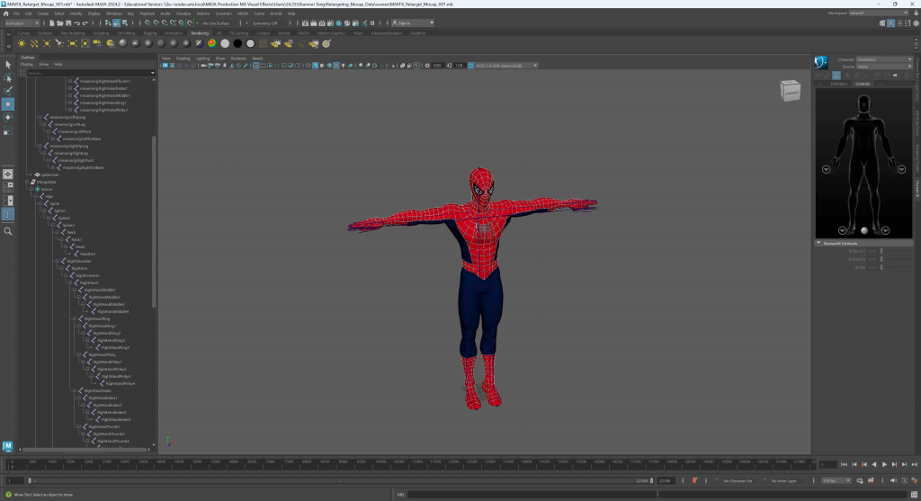Viewport: 921px width, 501px height.
Task: Choose the Paint selection tool
Action: pos(7,91)
